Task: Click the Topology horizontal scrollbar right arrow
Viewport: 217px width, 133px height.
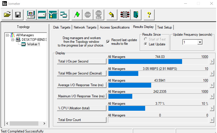Action: [44, 124]
